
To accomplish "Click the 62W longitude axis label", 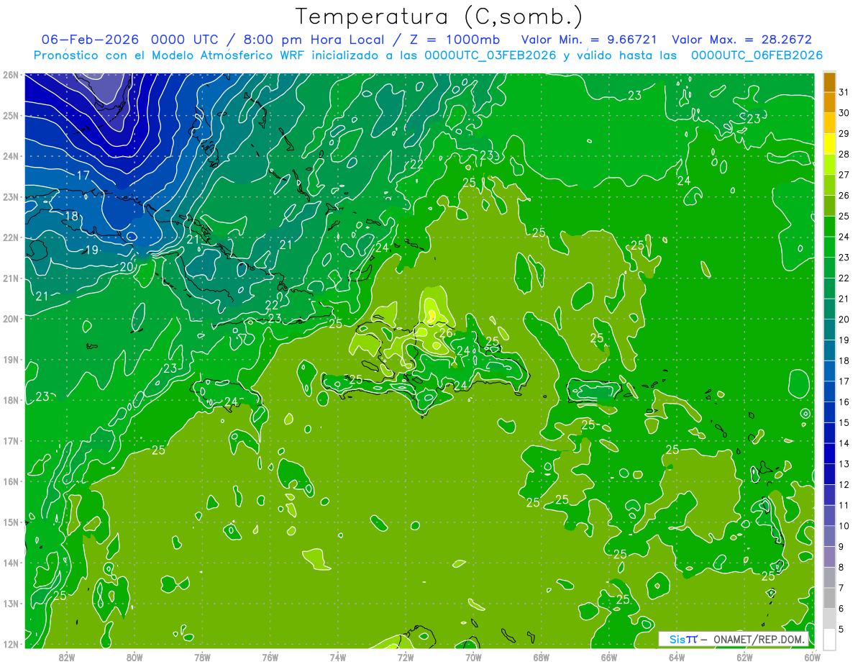I will (x=744, y=657).
